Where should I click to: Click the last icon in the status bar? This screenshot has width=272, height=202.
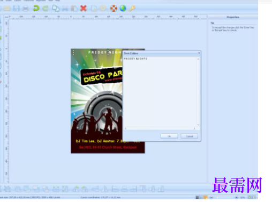click(x=254, y=197)
